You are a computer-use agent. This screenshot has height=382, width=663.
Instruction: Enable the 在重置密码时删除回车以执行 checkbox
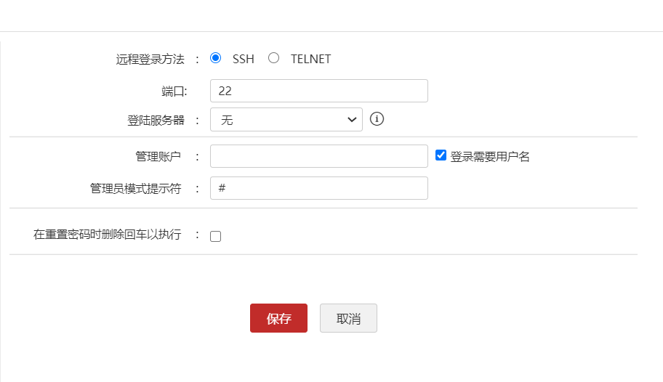point(215,236)
